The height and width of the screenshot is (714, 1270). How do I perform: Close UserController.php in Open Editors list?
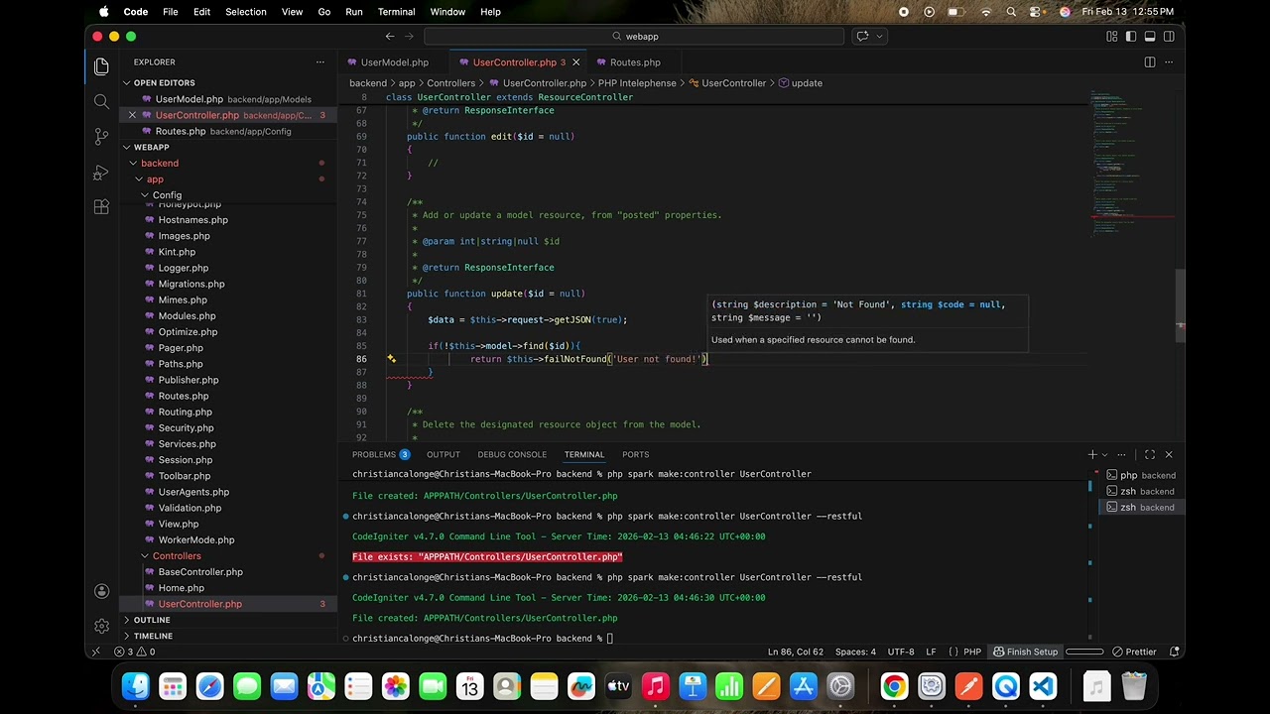(x=132, y=115)
